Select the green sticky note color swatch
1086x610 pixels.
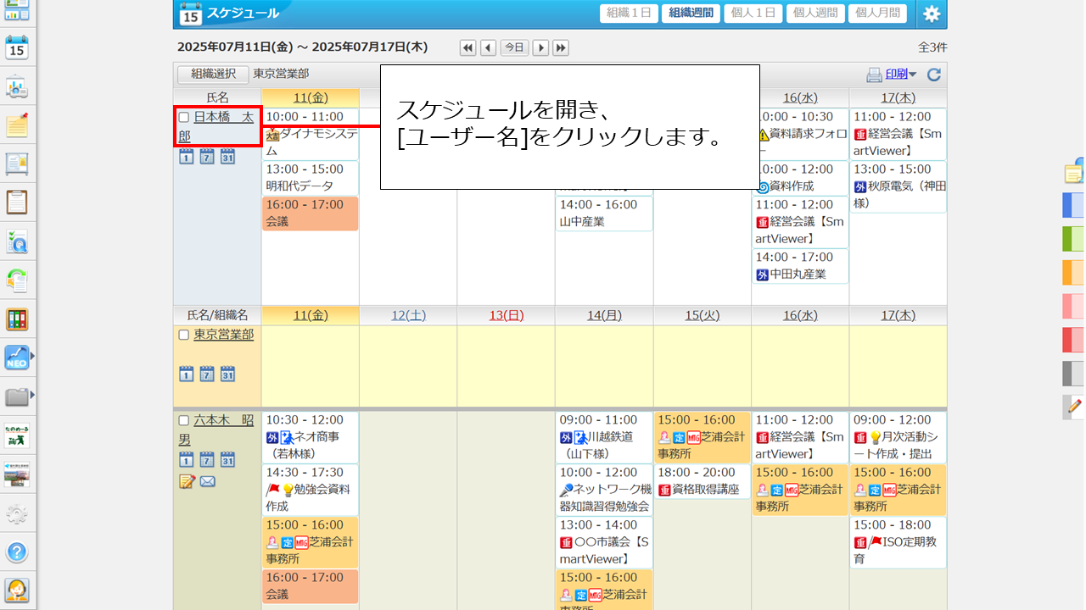point(1072,238)
